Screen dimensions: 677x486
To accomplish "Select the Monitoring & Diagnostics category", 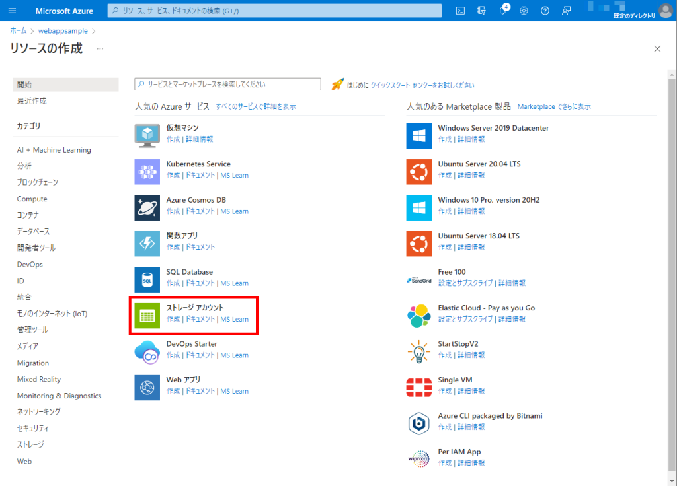I will point(59,396).
